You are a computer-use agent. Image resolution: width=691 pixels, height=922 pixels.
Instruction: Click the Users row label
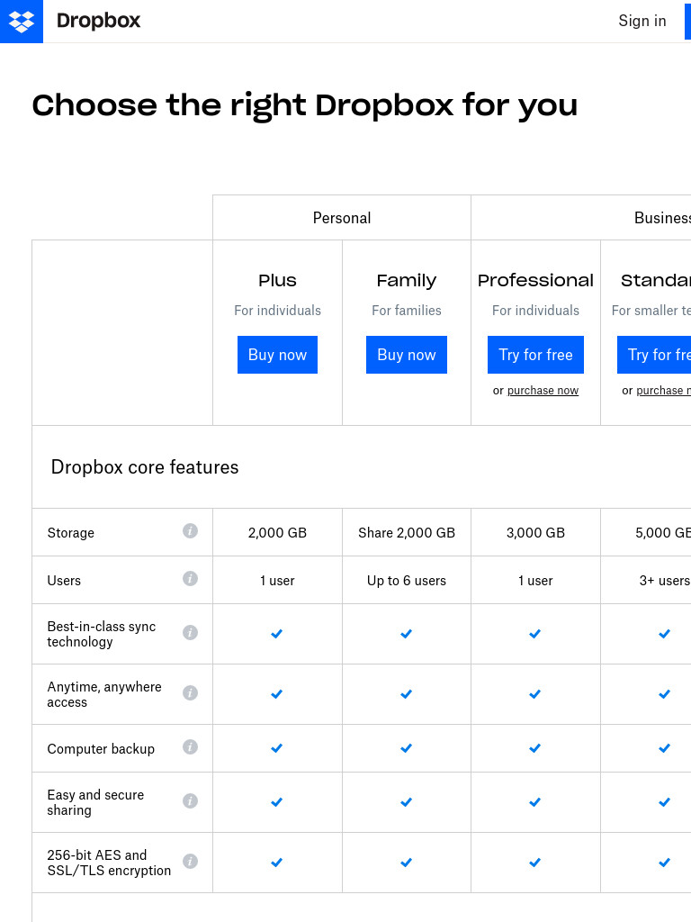(64, 581)
